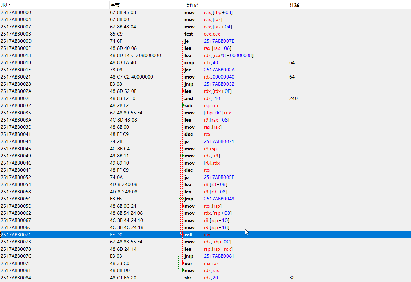Click comment 64 on cmp row
Screen dimensions: 411x282
point(292,62)
